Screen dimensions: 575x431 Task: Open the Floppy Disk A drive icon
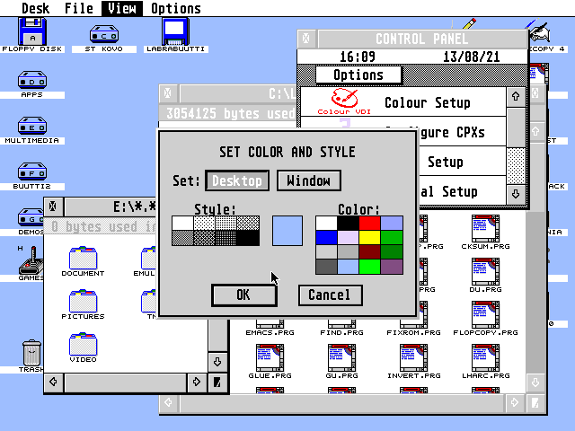(x=32, y=36)
